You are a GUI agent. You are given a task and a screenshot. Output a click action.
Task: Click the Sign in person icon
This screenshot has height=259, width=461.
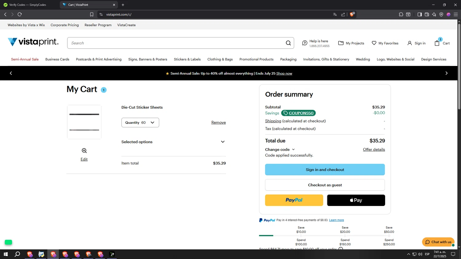[x=409, y=43]
